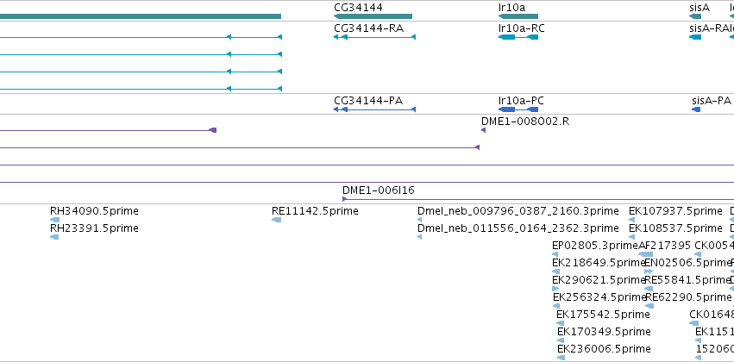Click the EK108537.5prime label
The image size is (734, 362).
(x=675, y=228)
